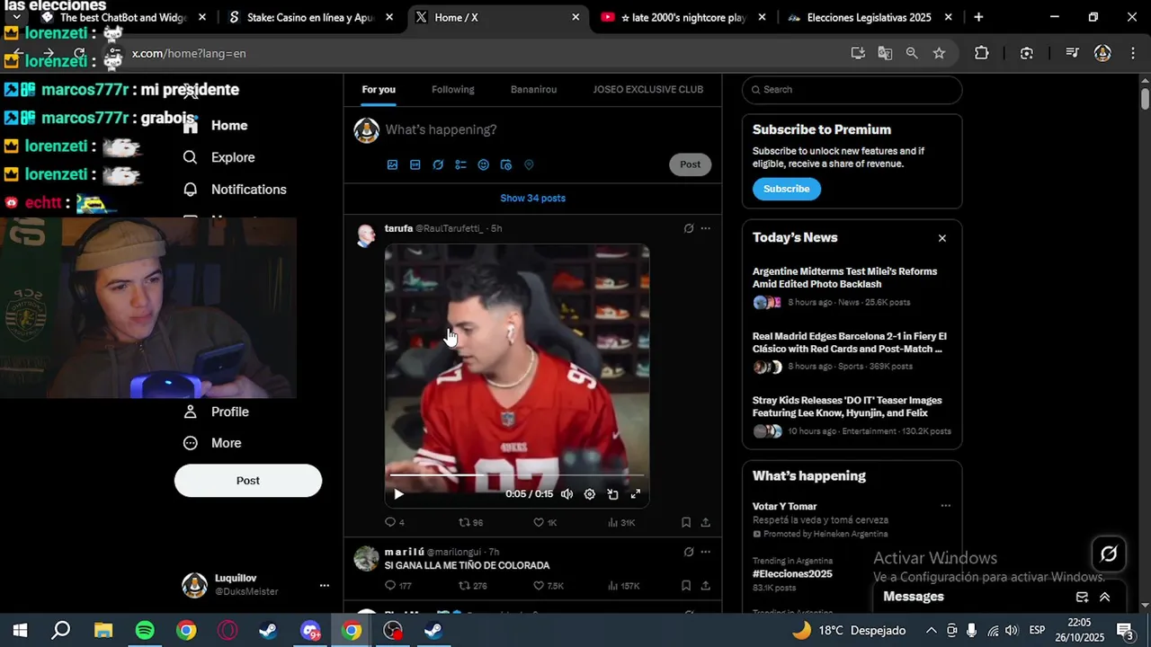Switch to the Bananirou tab
1151x647 pixels.
533,89
